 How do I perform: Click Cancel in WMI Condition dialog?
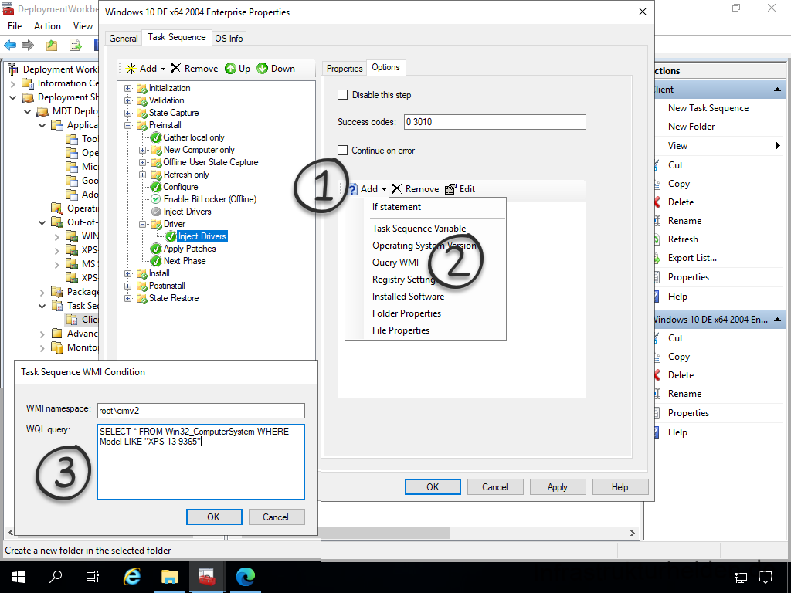click(x=276, y=517)
